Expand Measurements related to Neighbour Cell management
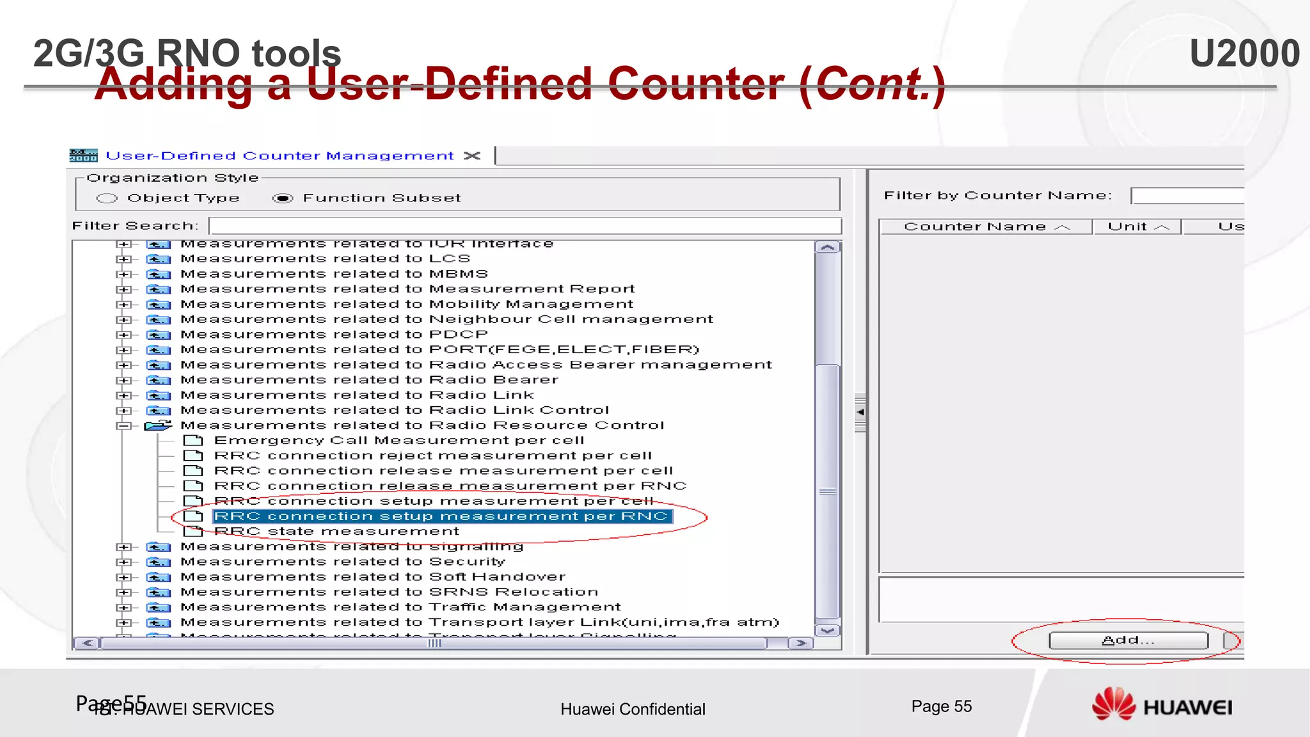Screen dimensions: 1310x737 coord(124,320)
